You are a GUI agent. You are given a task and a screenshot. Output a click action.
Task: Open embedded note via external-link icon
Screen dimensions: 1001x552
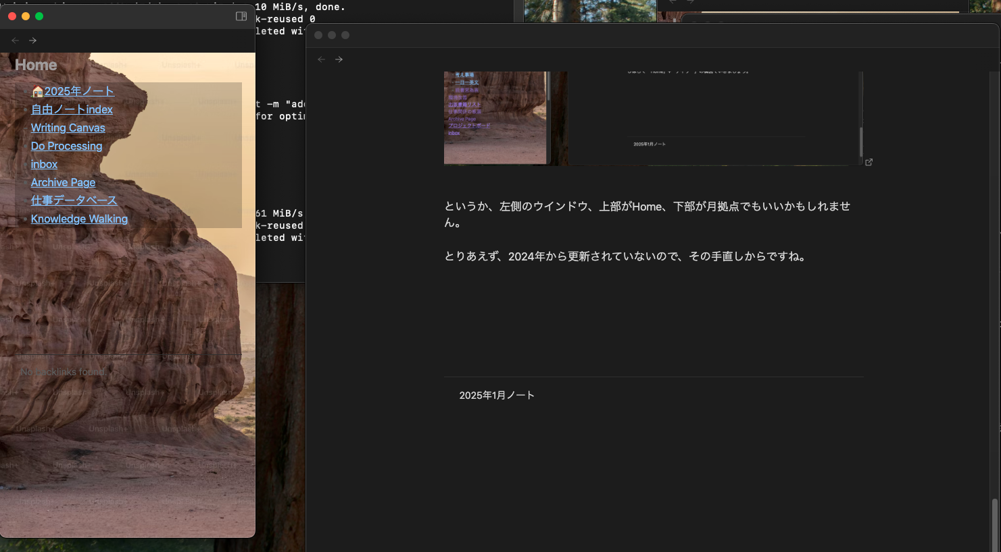tap(869, 162)
